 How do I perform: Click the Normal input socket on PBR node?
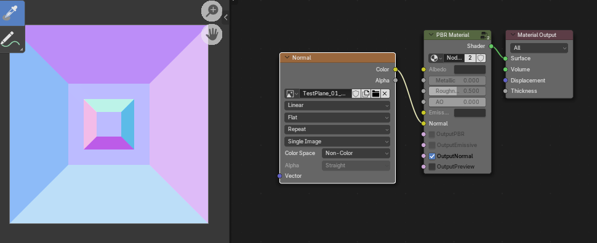(423, 124)
